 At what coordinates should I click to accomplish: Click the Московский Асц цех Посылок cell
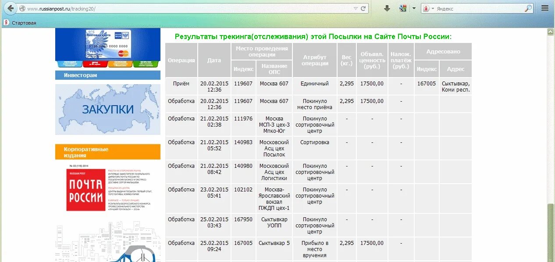[274, 148]
